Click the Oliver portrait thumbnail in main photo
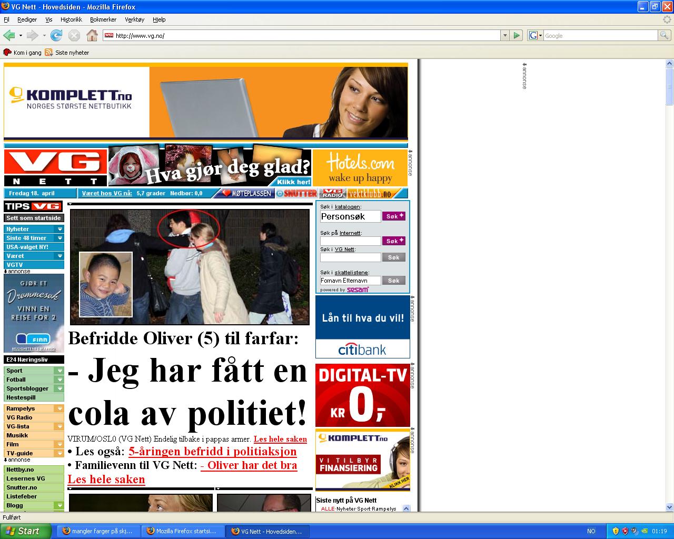Viewport: 674px width, 539px height. click(106, 285)
